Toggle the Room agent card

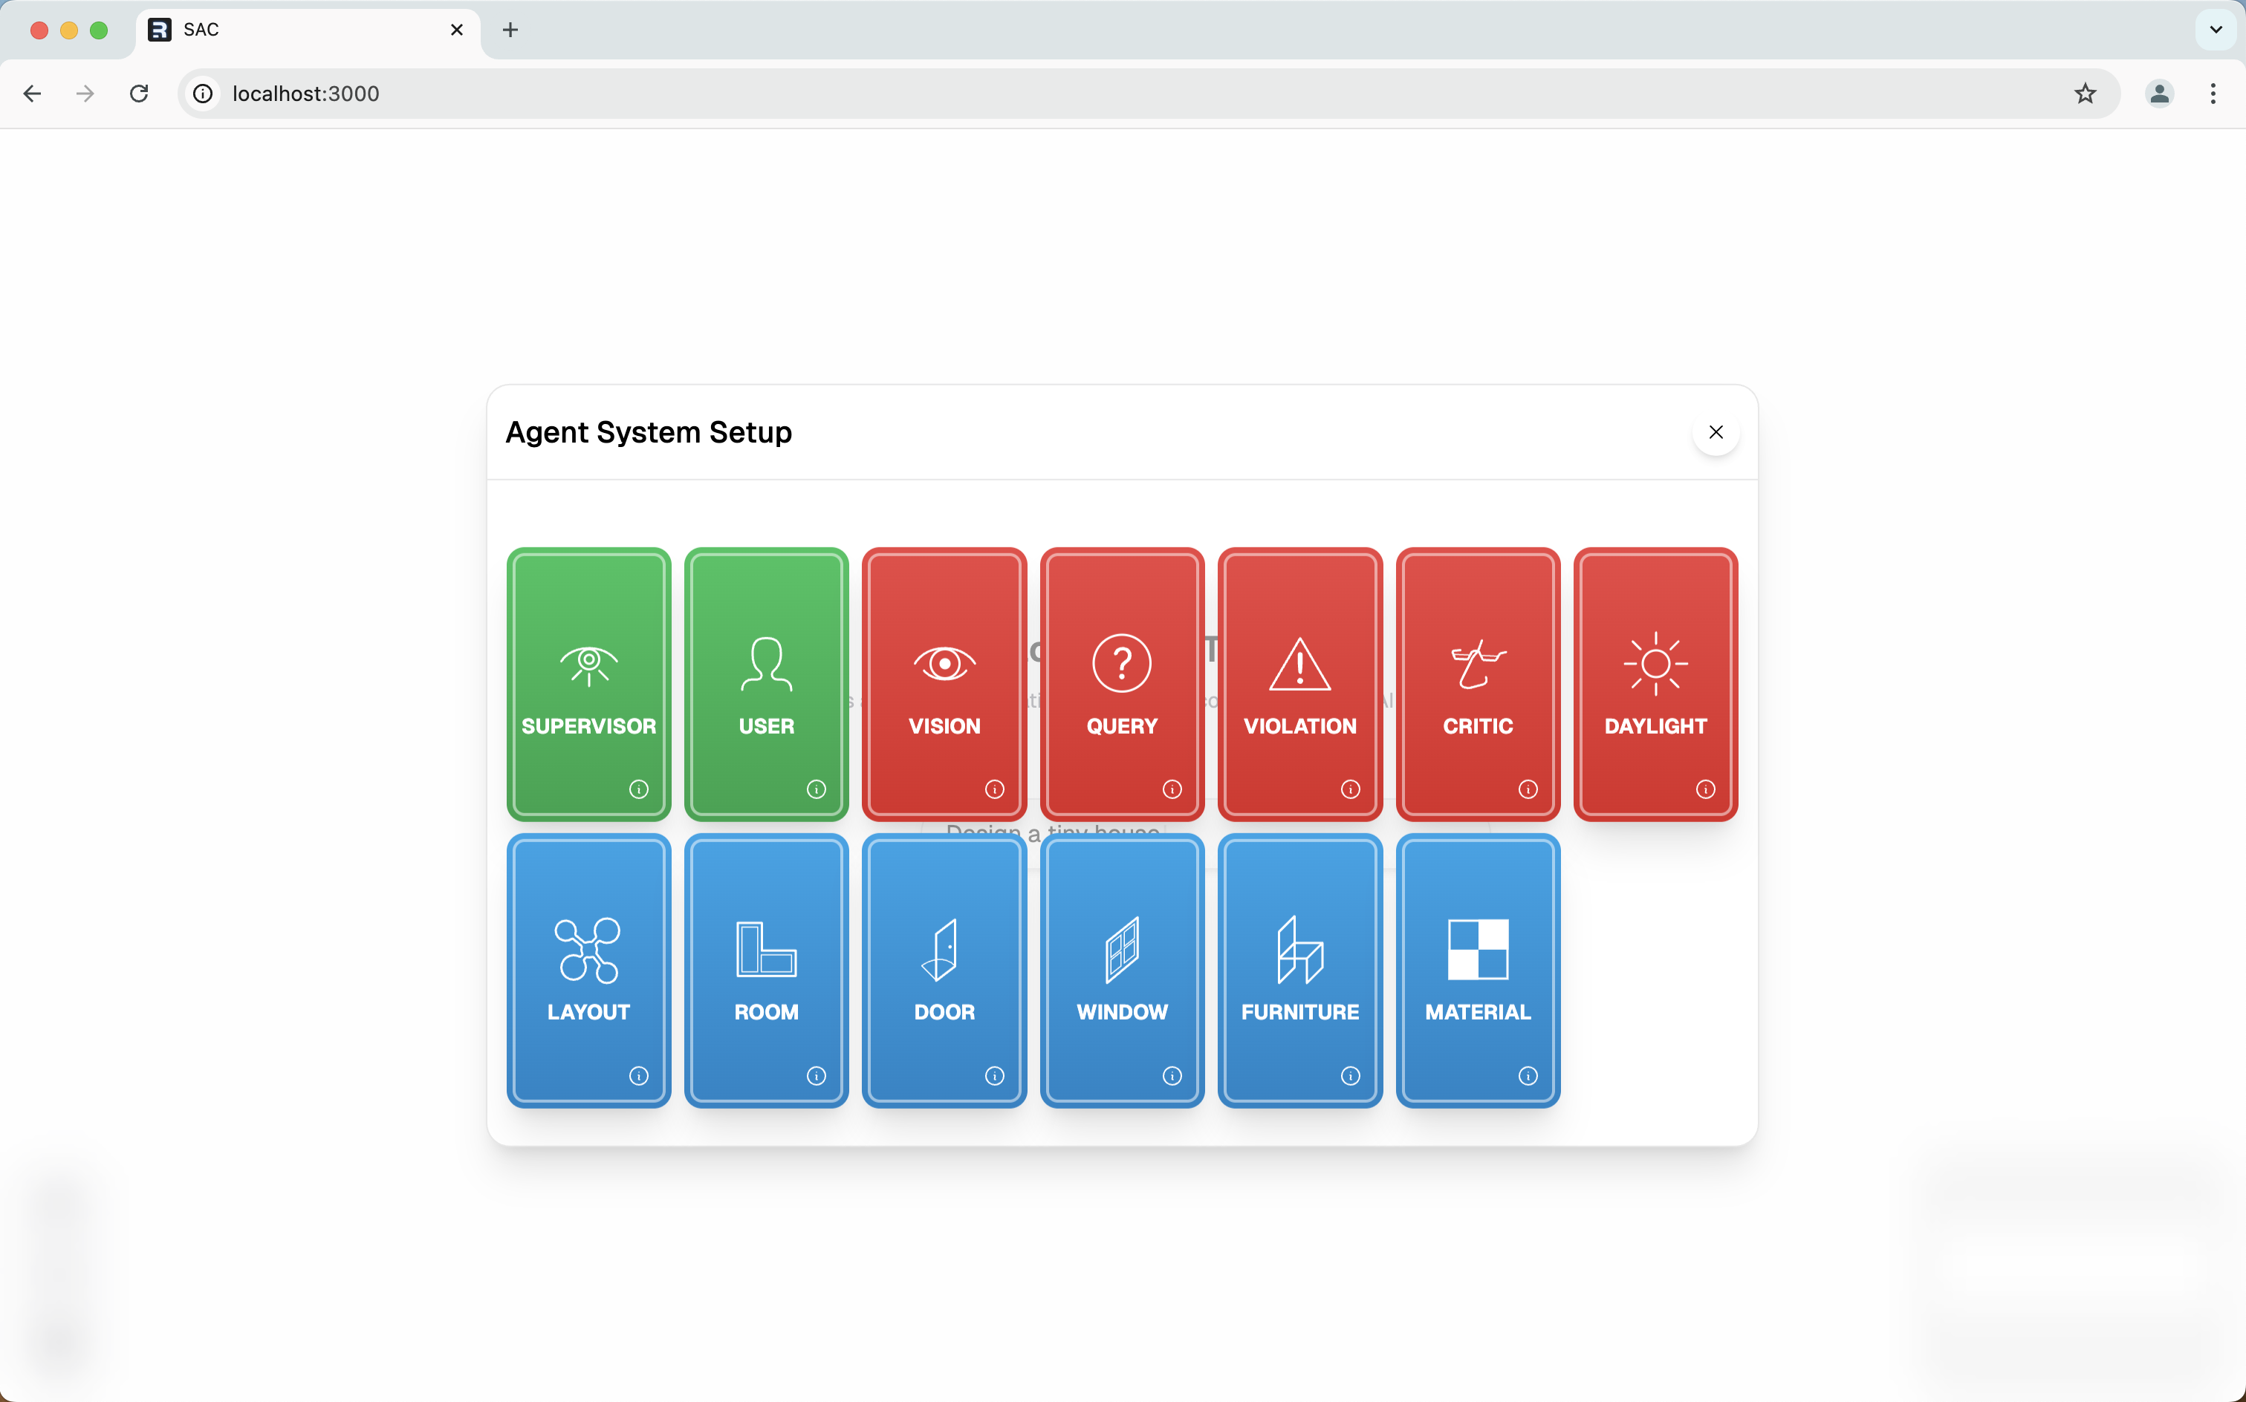[x=765, y=969]
